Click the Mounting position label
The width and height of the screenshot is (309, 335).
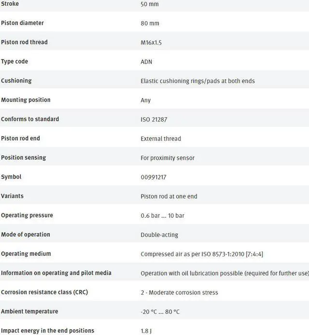pos(26,100)
